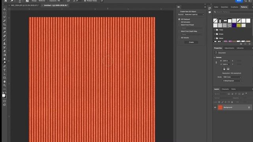
Task: Expand the Grass pattern folder
Action: pyautogui.click(x=215, y=34)
